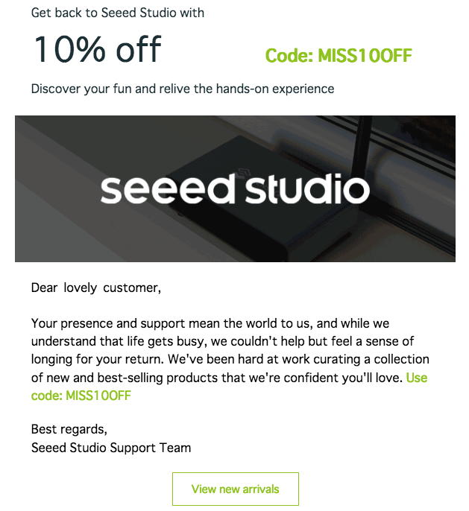Viewport: 469px width, 511px height.
Task: Click the "Dear lovely customer," greeting
Action: pyautogui.click(x=95, y=288)
